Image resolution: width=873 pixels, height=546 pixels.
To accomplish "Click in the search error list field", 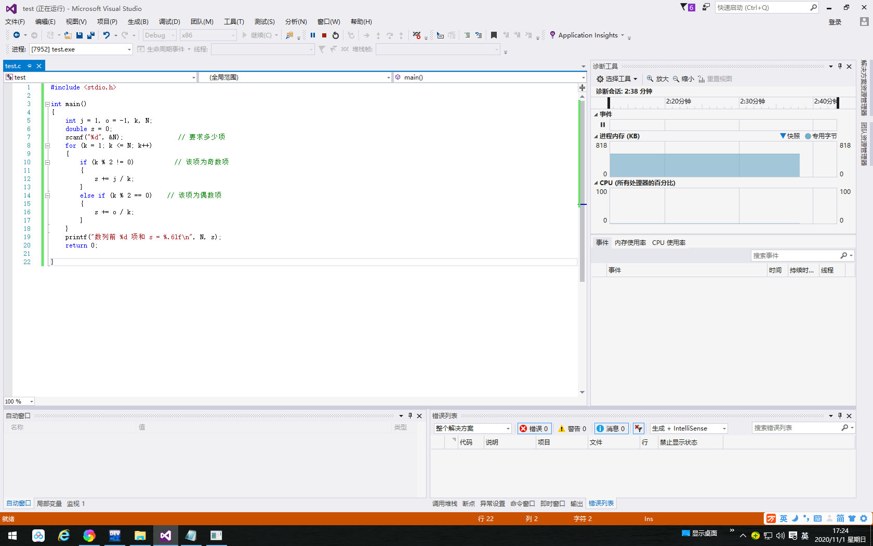I will pos(796,427).
